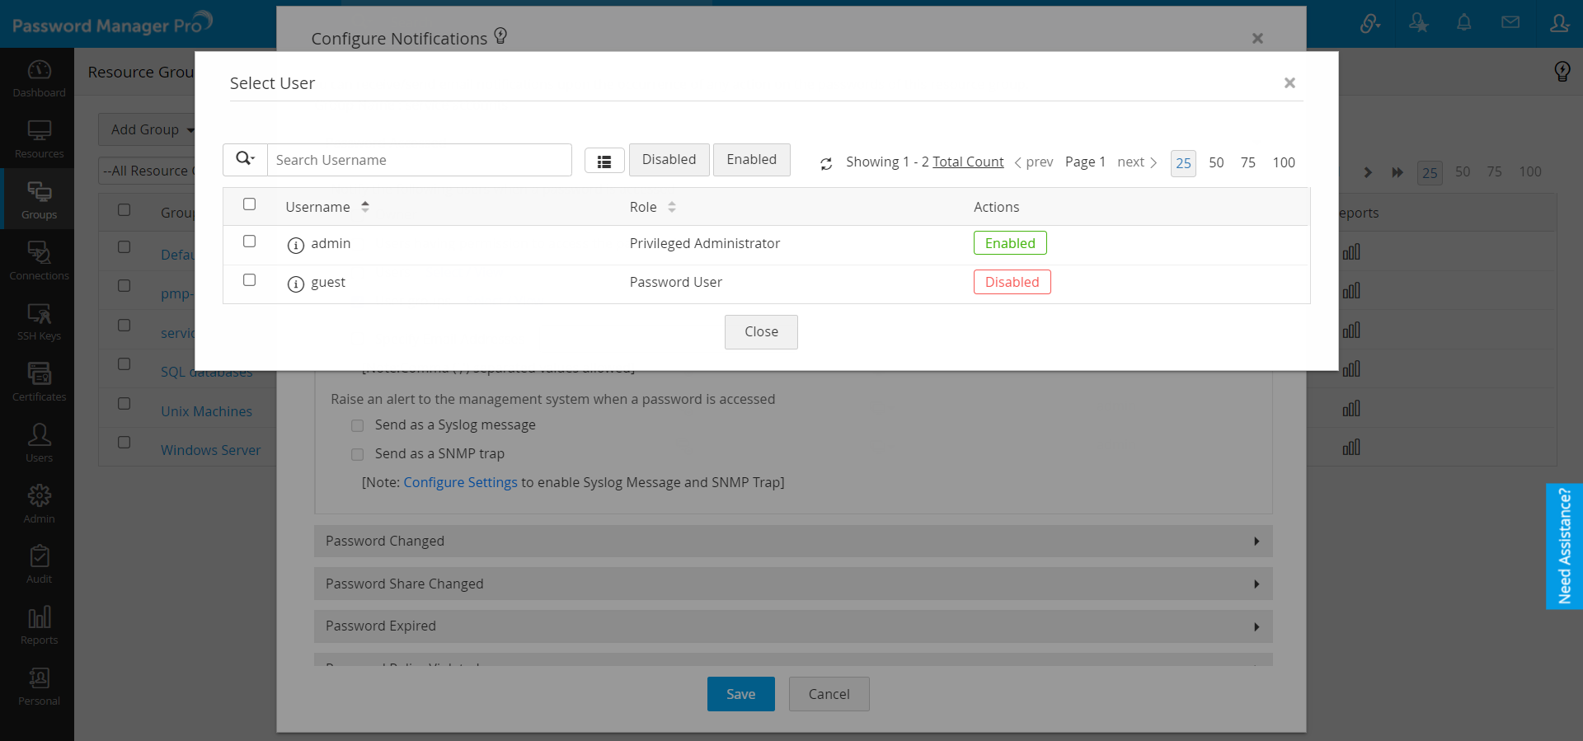Open Connections in the sidebar
This screenshot has width=1583, height=741.
click(x=39, y=261)
